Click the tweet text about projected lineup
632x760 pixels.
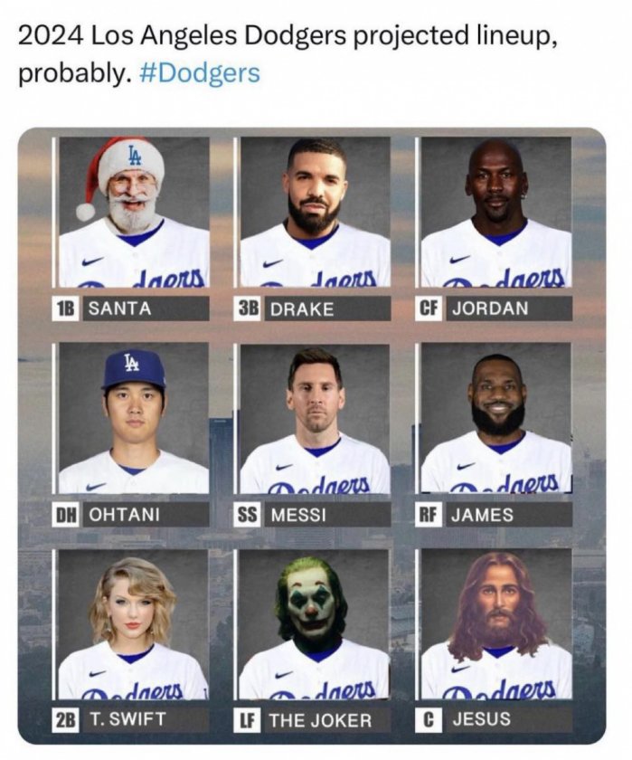tap(288, 54)
